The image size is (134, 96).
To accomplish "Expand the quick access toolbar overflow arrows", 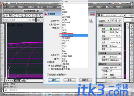I will coord(27,3).
